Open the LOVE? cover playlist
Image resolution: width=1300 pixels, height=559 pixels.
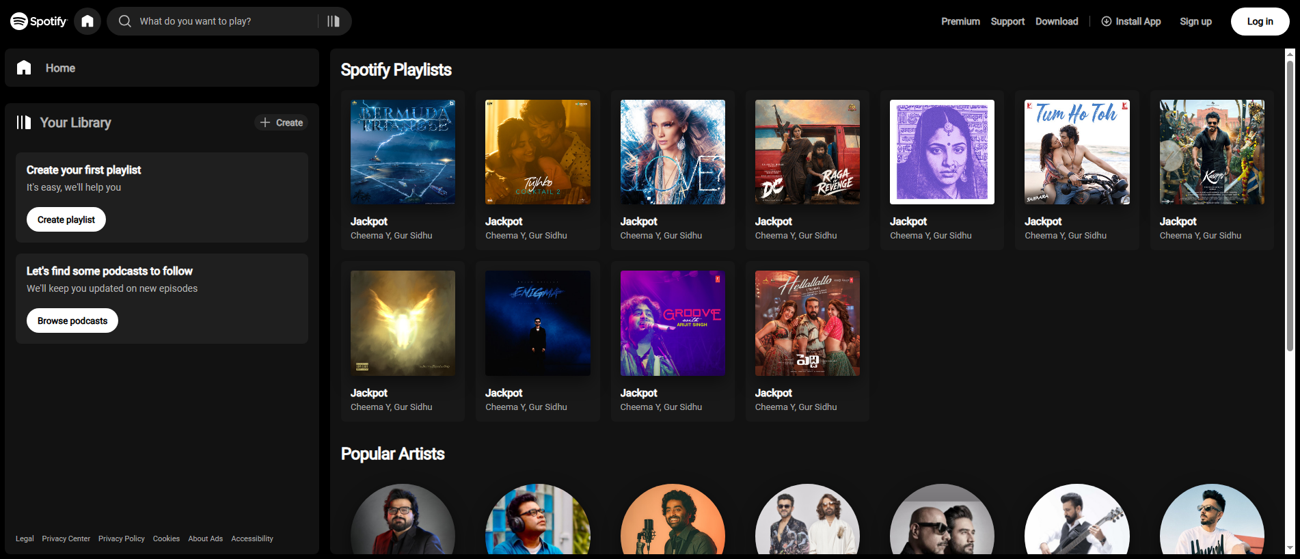pyautogui.click(x=673, y=152)
